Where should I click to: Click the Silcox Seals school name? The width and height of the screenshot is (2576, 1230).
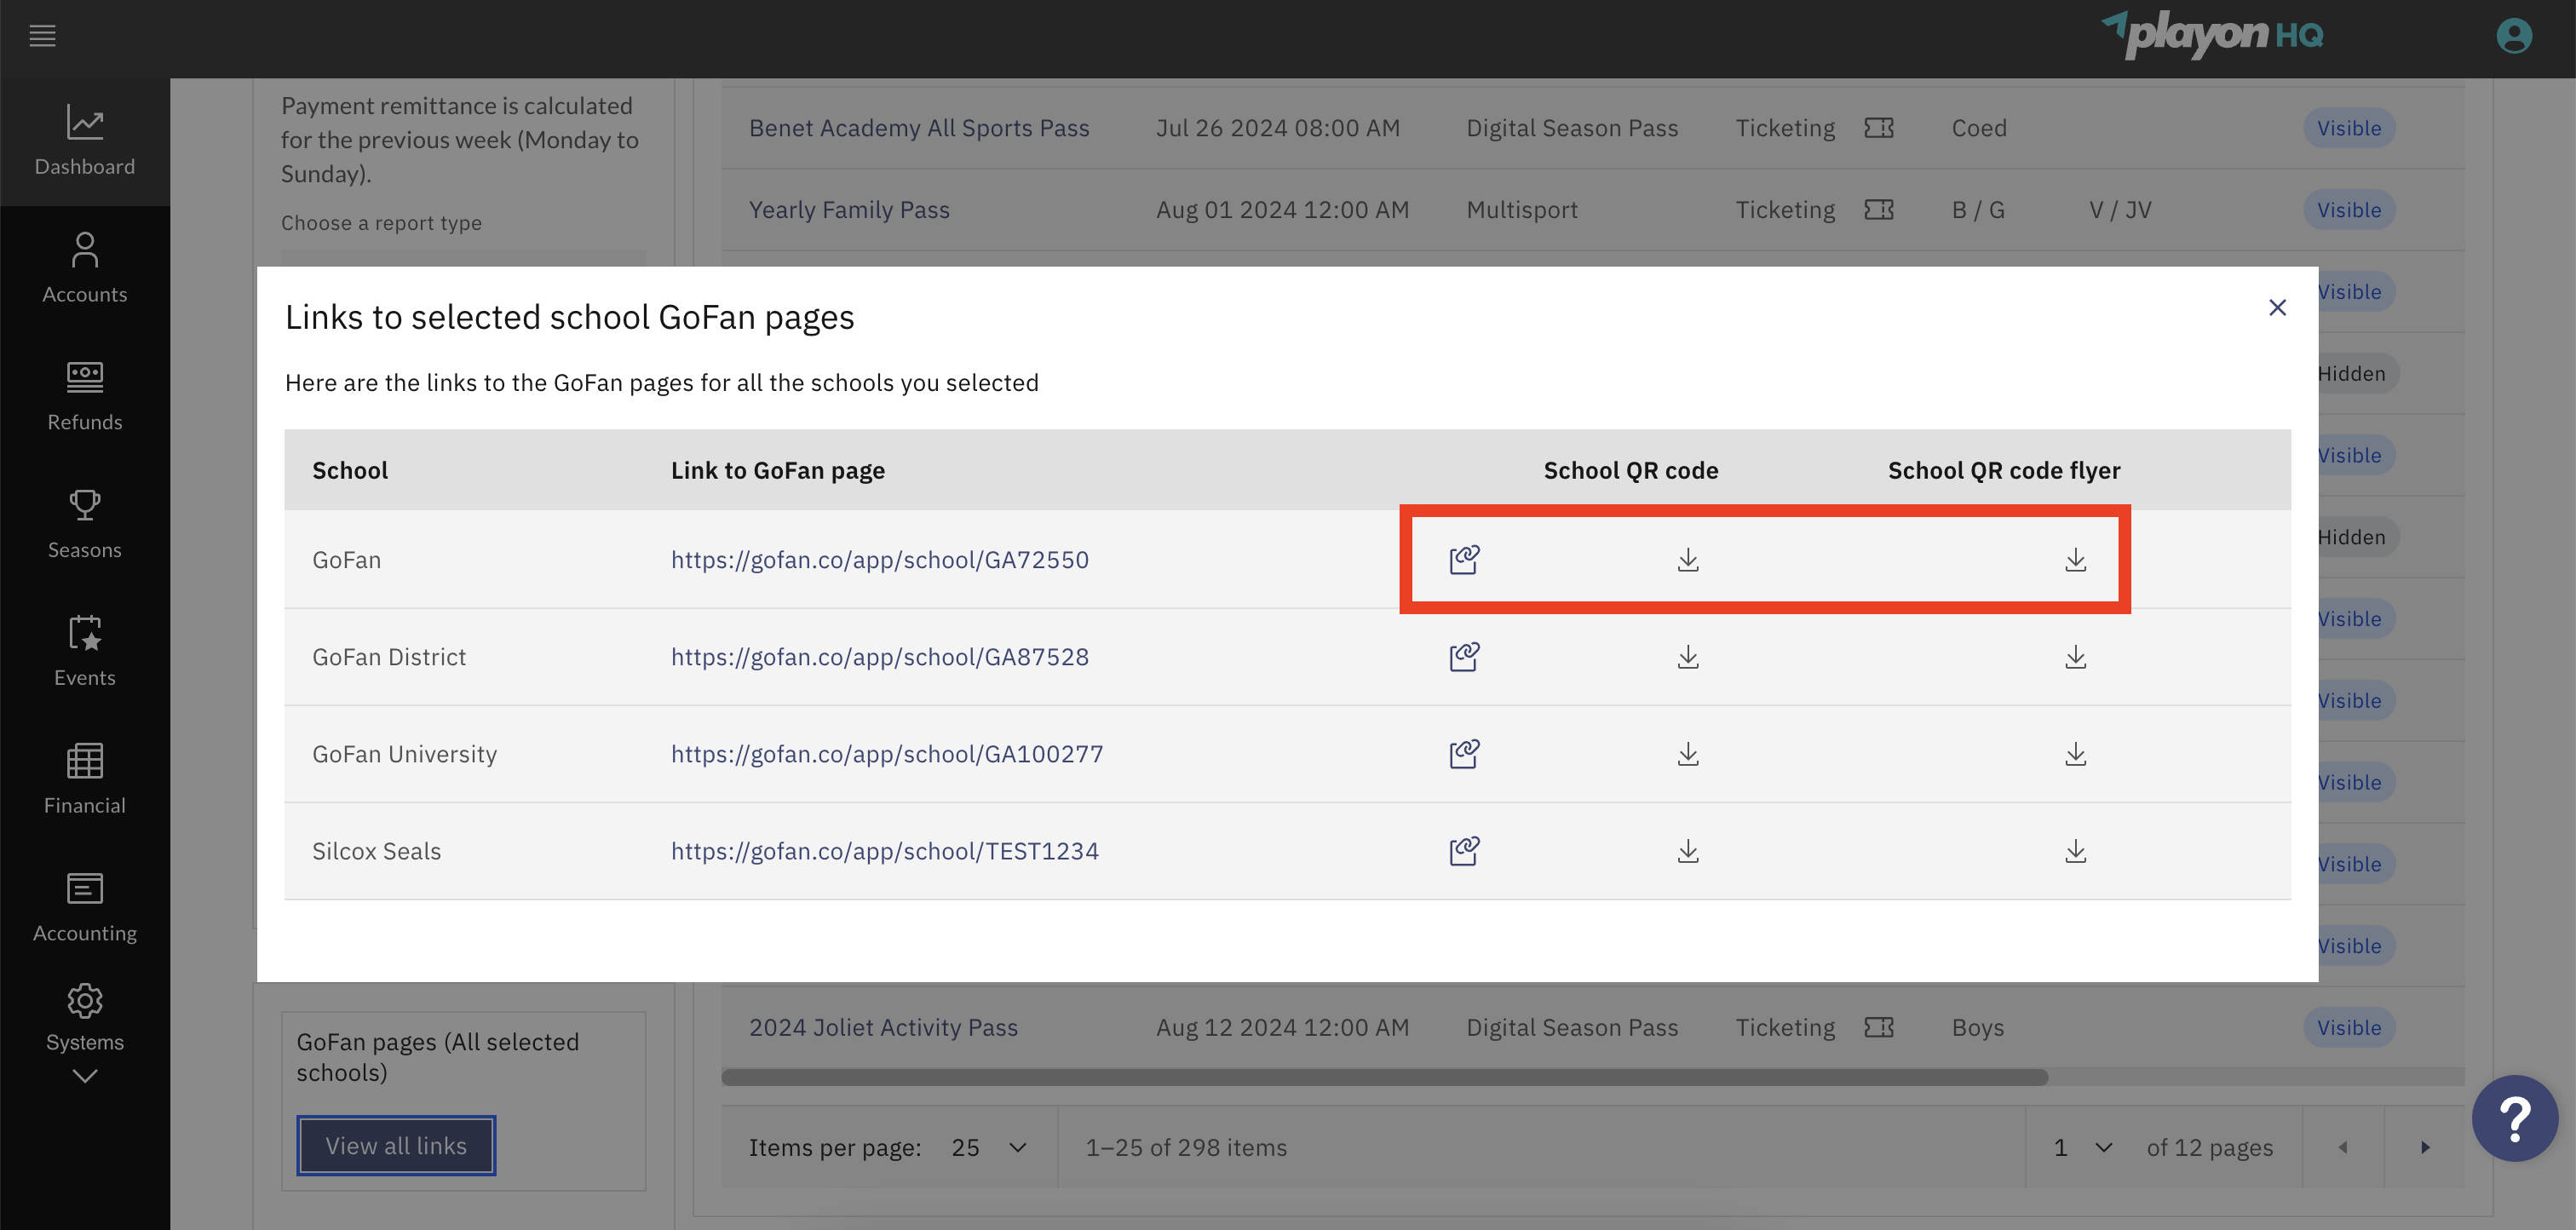tap(376, 851)
